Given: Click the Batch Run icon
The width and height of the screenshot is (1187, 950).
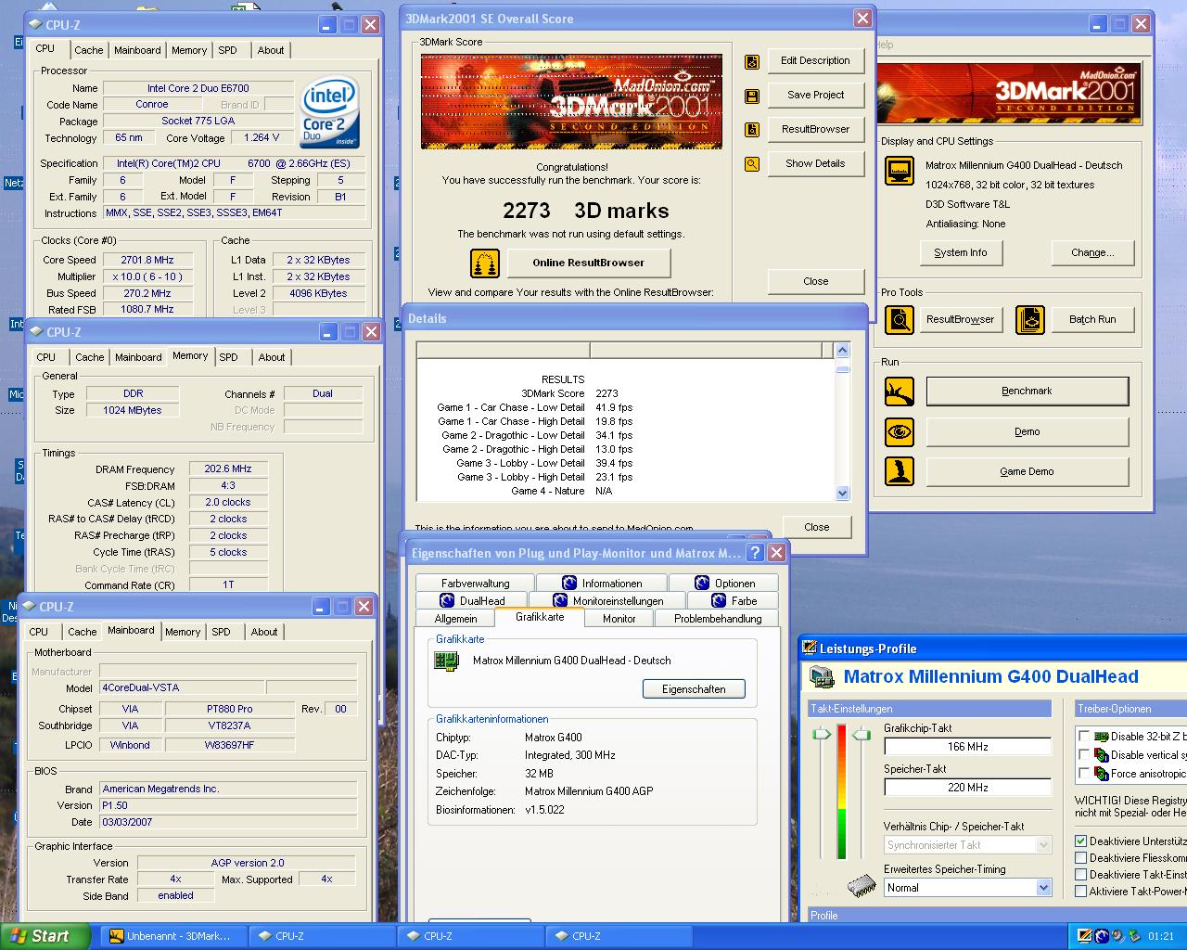Looking at the screenshot, I should click(x=1029, y=320).
